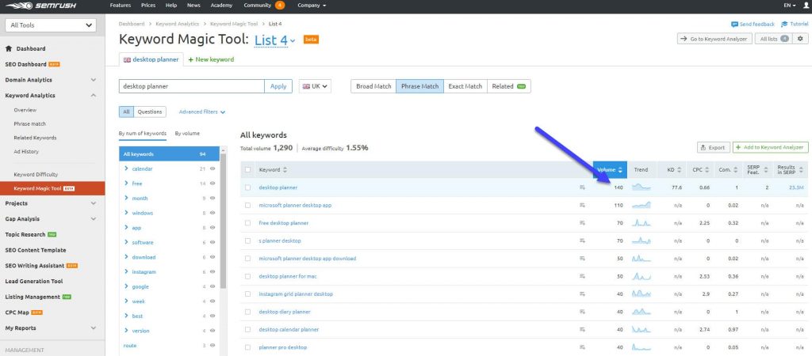Expand the calendar keyword group
Image resolution: width=812 pixels, height=356 pixels.
[126, 169]
